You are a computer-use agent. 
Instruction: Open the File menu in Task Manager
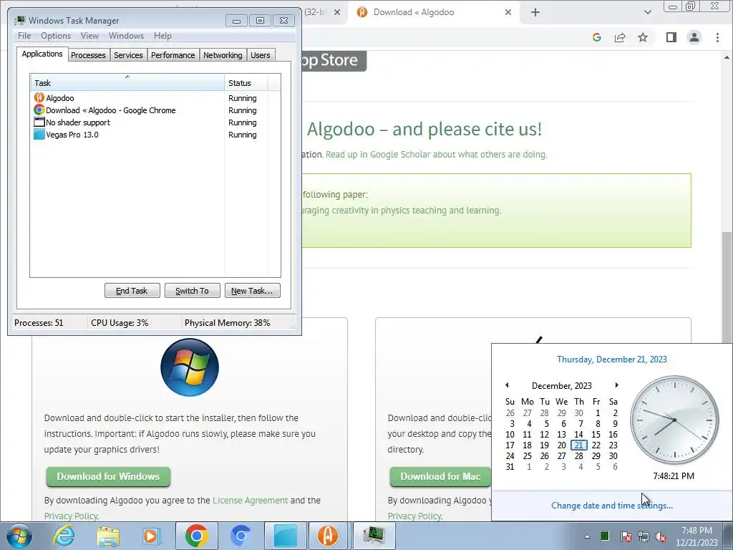24,36
